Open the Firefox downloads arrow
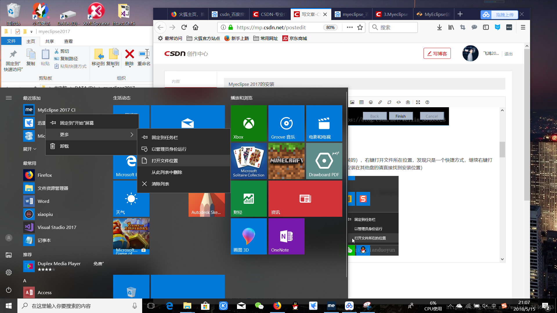557x313 pixels. (x=440, y=27)
